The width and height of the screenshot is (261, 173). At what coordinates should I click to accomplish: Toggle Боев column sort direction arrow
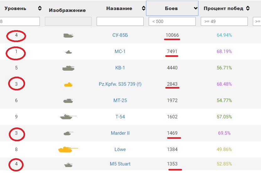196,8
